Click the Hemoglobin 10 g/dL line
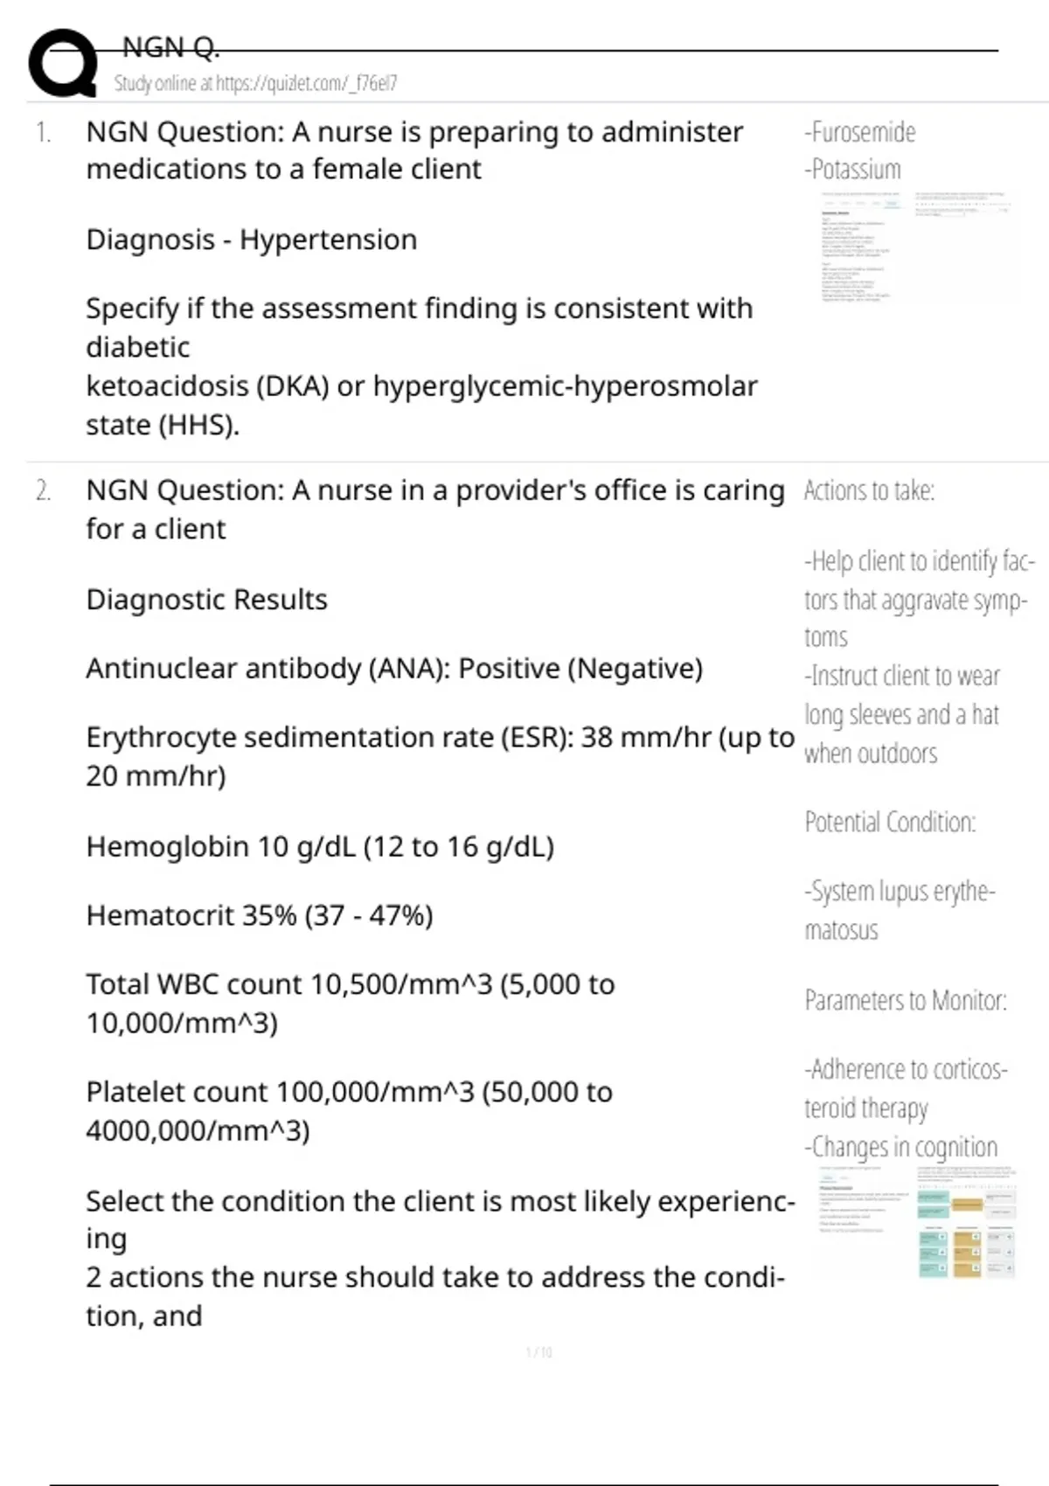 point(319,847)
